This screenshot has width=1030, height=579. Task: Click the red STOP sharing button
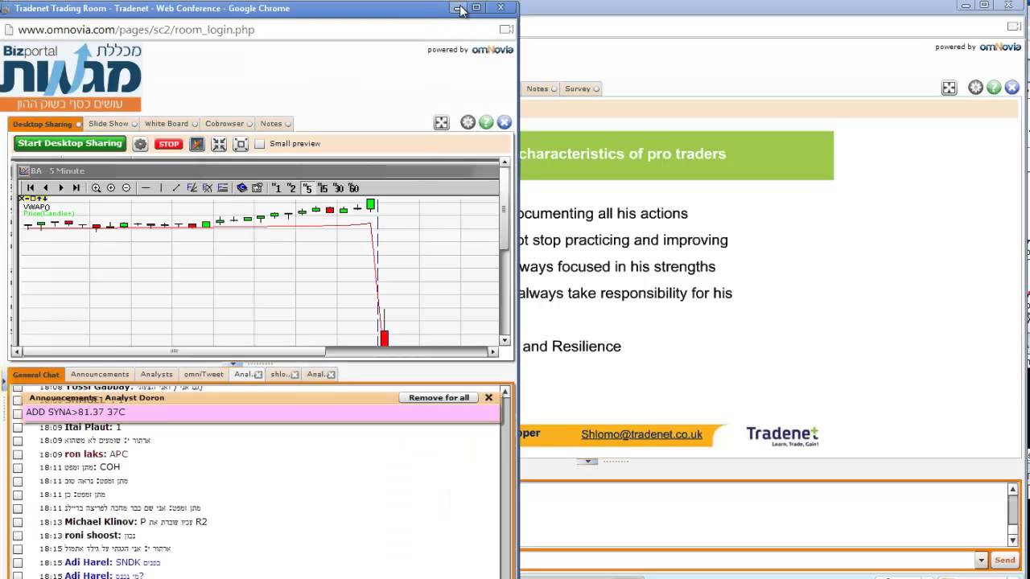[168, 144]
